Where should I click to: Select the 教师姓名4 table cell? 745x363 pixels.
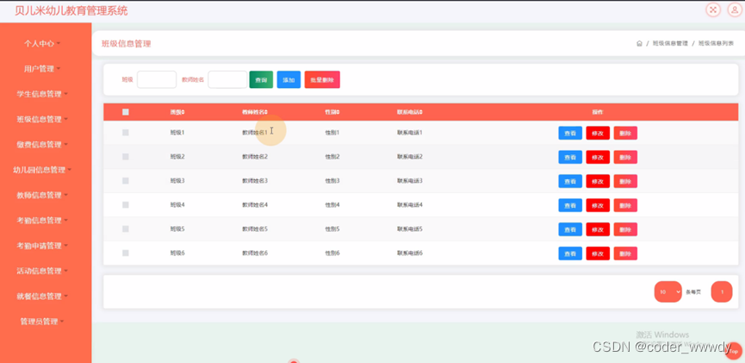(x=255, y=204)
